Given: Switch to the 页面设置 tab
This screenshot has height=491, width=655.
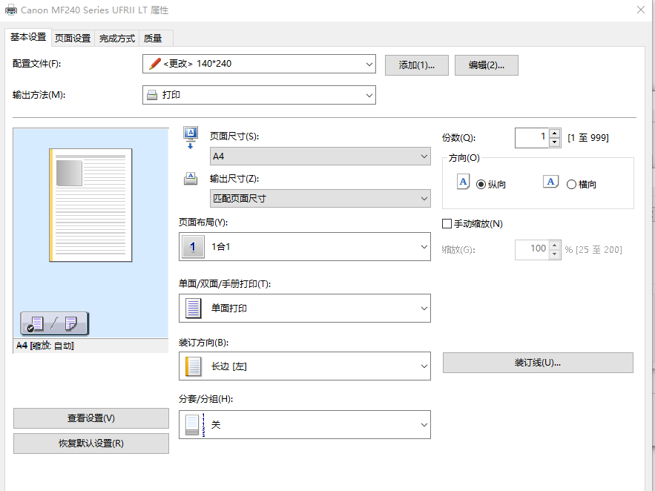Looking at the screenshot, I should coord(73,39).
